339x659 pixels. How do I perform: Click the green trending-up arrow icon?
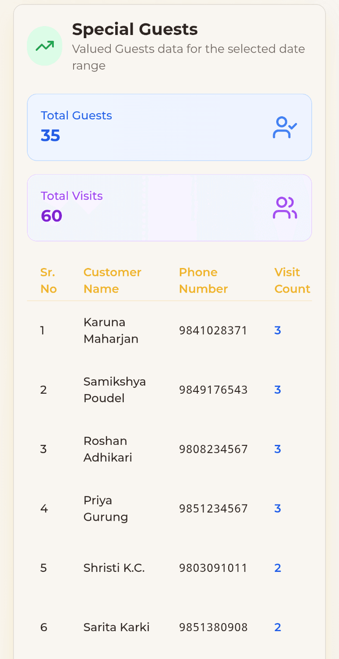pyautogui.click(x=44, y=46)
